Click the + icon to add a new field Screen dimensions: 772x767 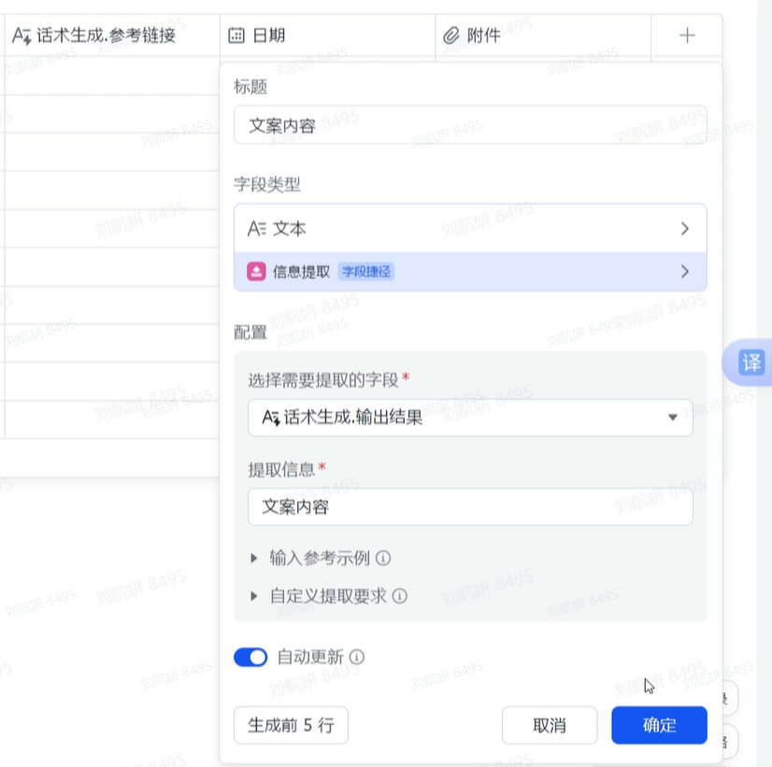tap(687, 35)
